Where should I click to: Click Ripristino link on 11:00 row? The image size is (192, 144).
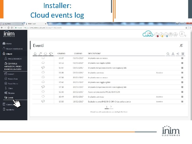[159, 73]
